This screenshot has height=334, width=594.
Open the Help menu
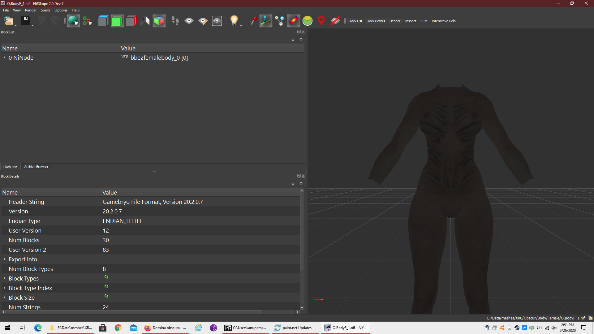(75, 10)
